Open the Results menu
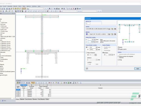 point(15,6)
